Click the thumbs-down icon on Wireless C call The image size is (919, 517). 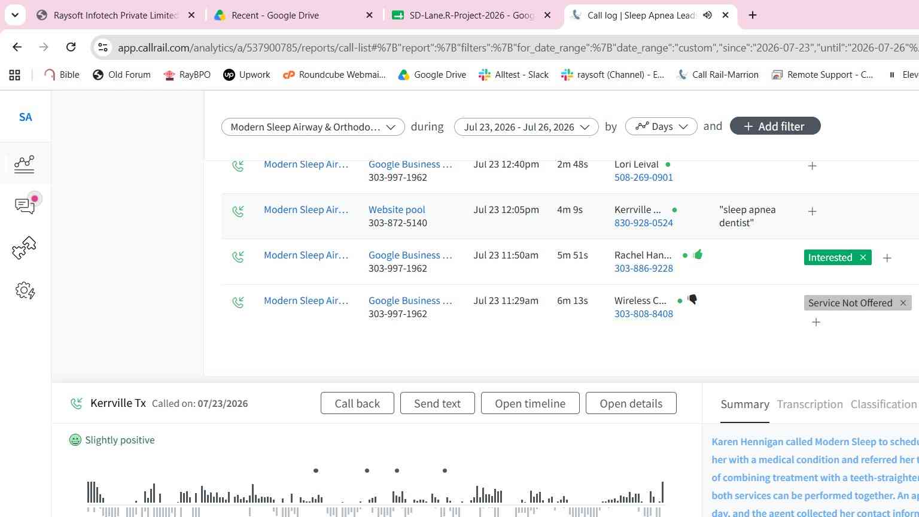[692, 300]
